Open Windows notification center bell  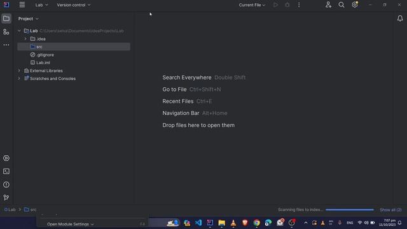pyautogui.click(x=400, y=223)
